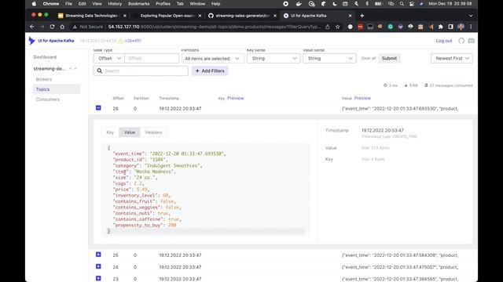
Task: Open the History menu in menu bar
Action: [115, 4]
